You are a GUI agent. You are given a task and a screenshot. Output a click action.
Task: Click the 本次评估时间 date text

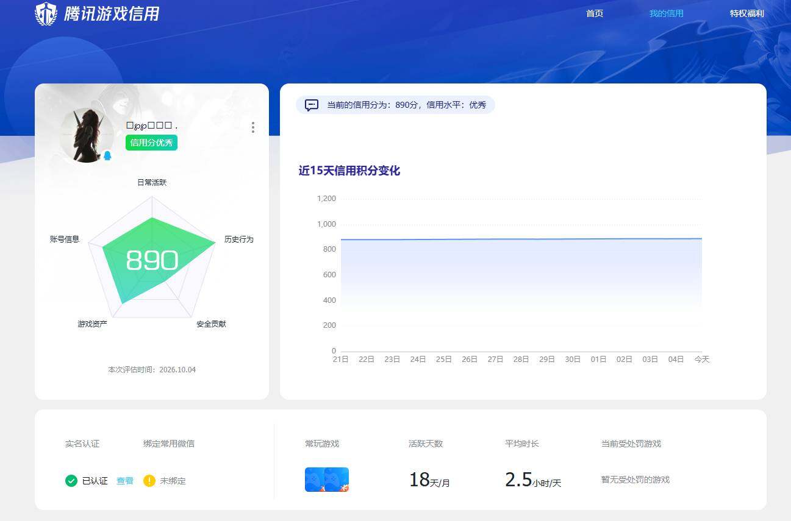[x=152, y=370]
